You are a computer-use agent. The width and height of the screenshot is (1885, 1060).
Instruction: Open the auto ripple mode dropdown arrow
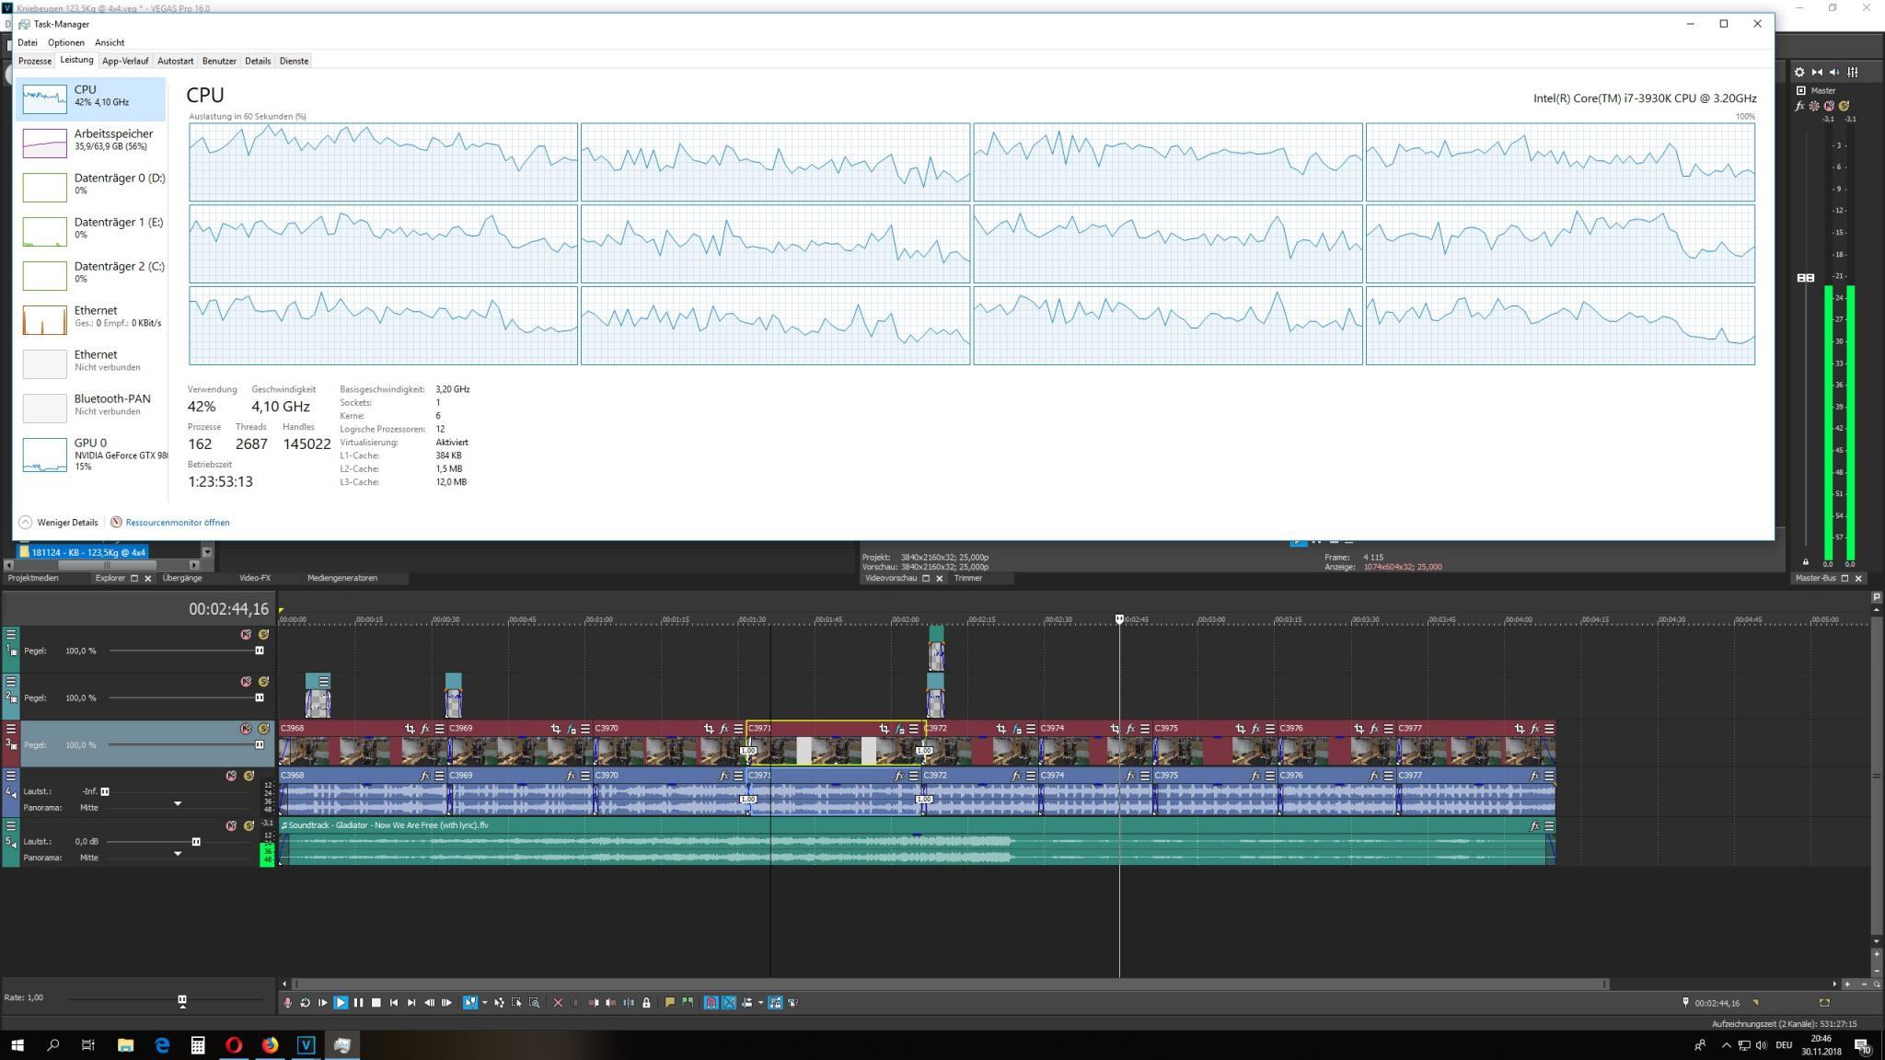click(760, 1002)
